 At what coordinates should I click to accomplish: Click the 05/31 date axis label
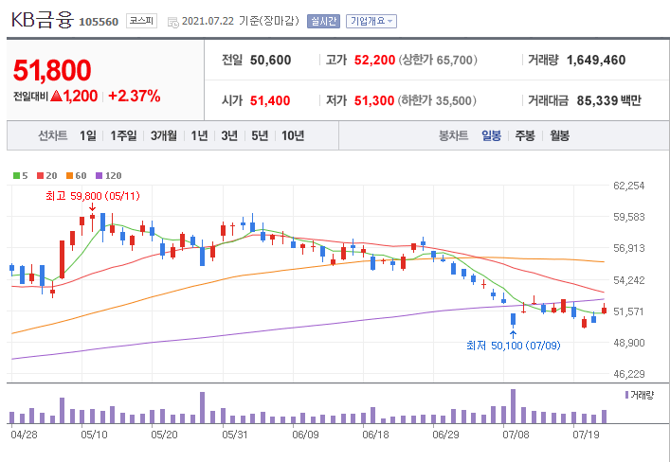click(x=235, y=435)
